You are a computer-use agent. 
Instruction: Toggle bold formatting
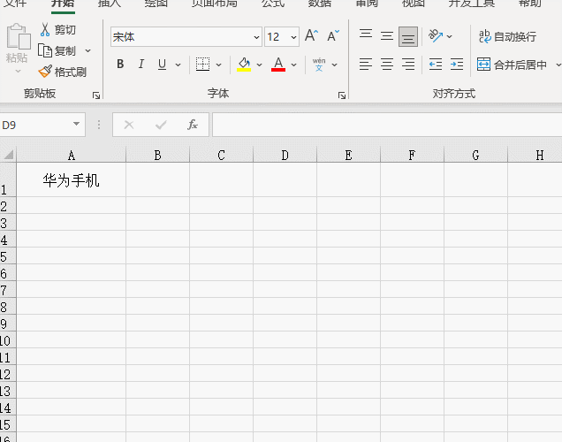pyautogui.click(x=120, y=65)
